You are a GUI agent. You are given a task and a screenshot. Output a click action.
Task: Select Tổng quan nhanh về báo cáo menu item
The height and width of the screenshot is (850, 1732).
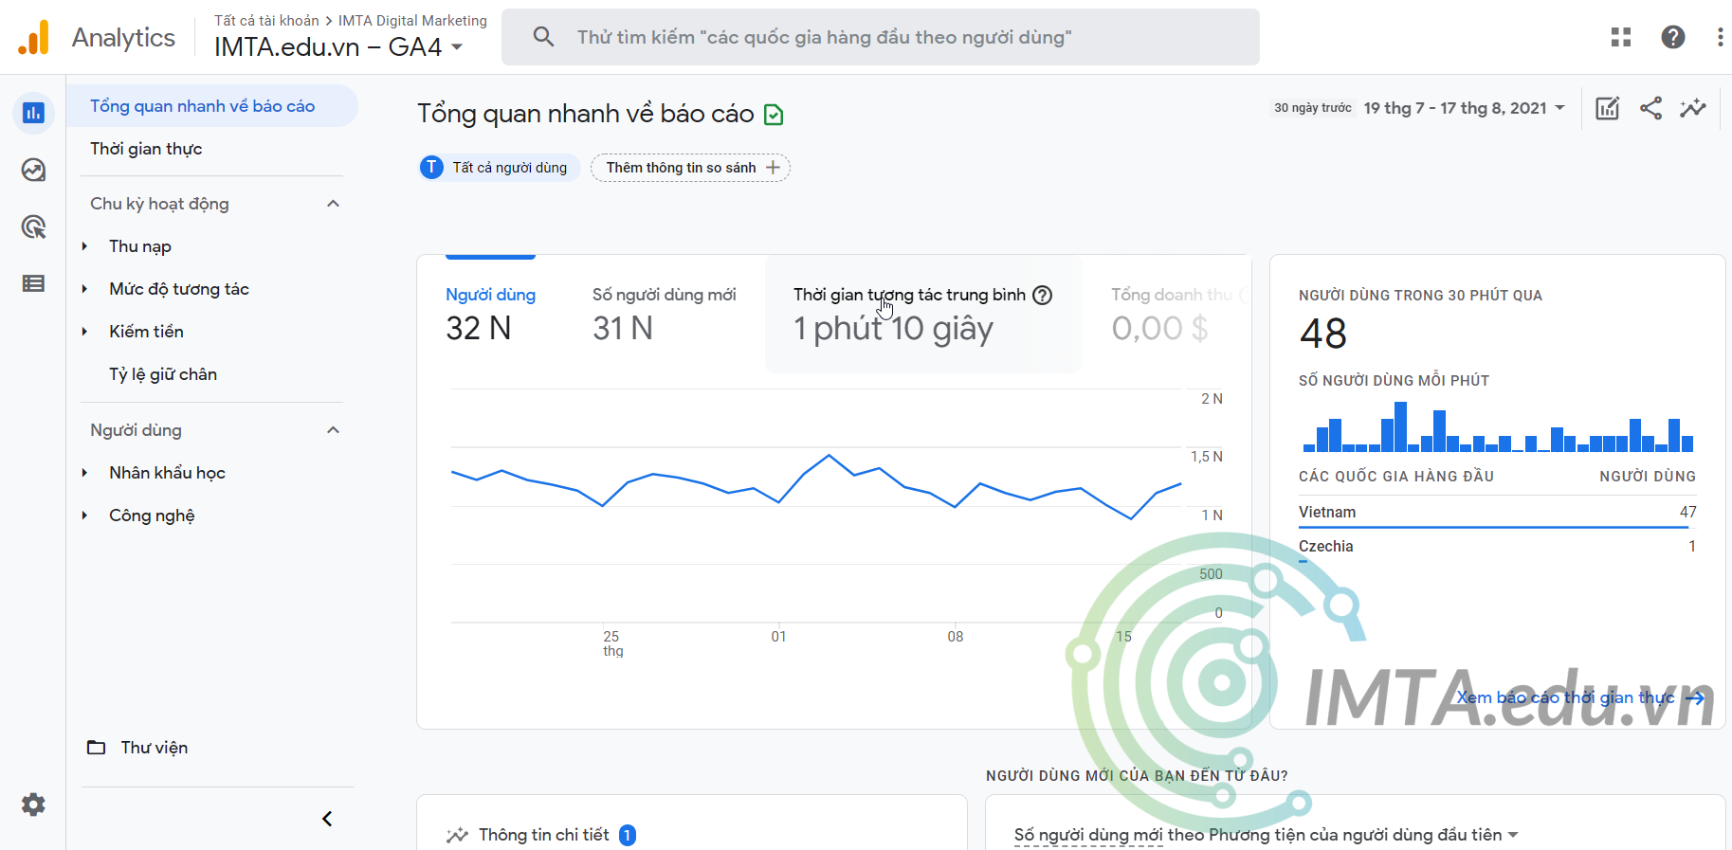(212, 106)
